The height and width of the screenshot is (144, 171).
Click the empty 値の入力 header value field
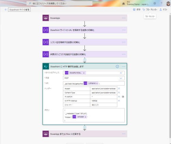[x=104, y=105]
